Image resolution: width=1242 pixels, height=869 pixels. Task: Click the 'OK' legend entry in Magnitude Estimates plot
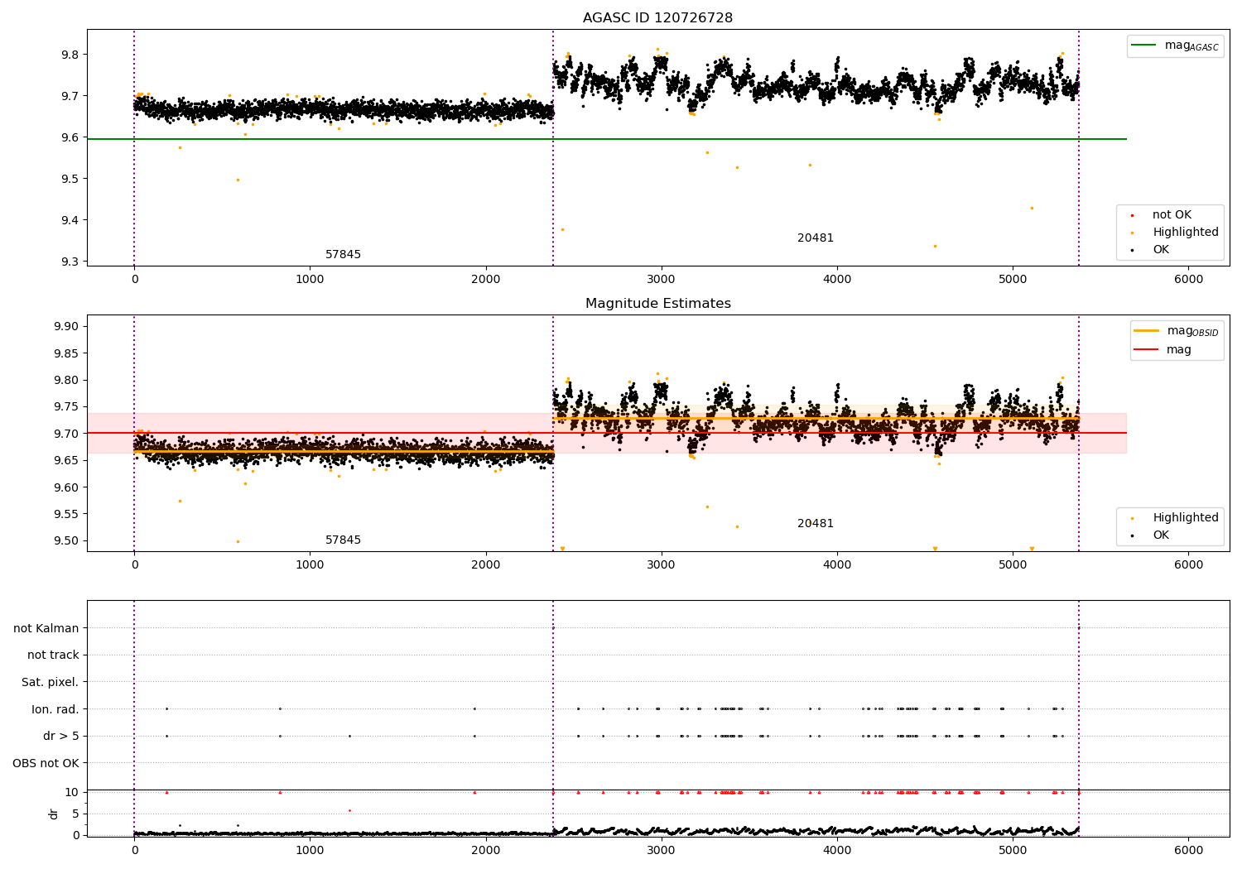click(1161, 535)
